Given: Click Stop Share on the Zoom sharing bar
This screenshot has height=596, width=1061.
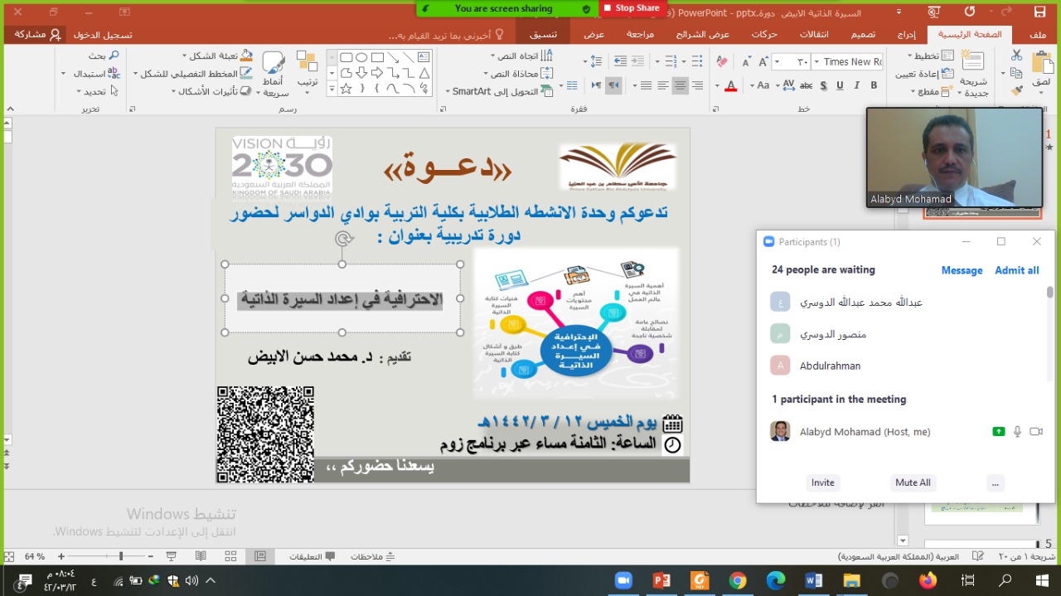Looking at the screenshot, I should tap(632, 8).
